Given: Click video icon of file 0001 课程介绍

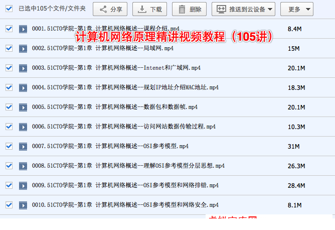Looking at the screenshot, I should pos(23,29).
